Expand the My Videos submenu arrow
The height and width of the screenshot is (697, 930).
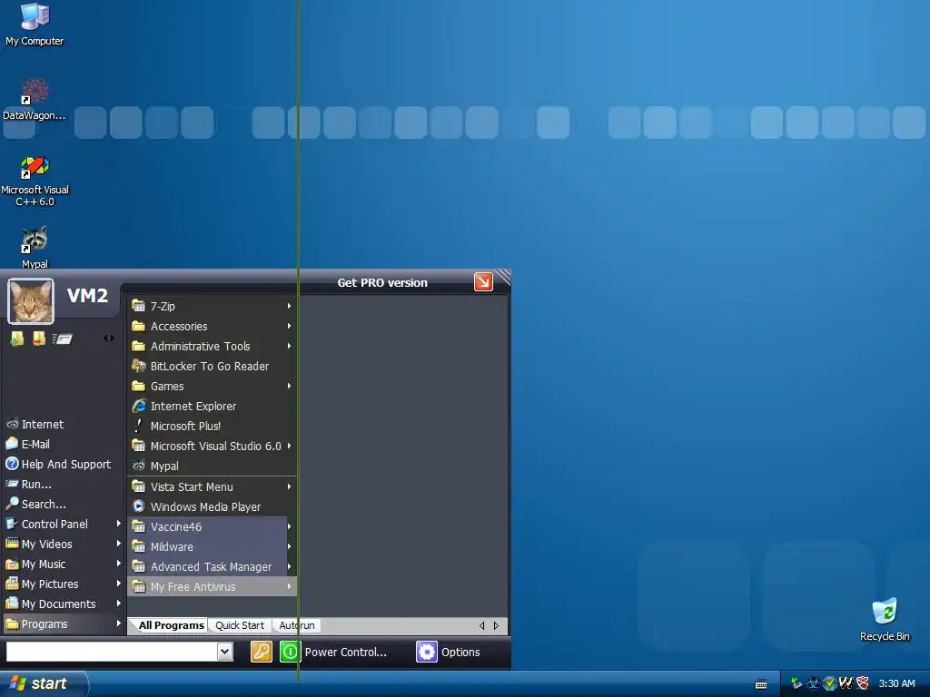tap(119, 544)
